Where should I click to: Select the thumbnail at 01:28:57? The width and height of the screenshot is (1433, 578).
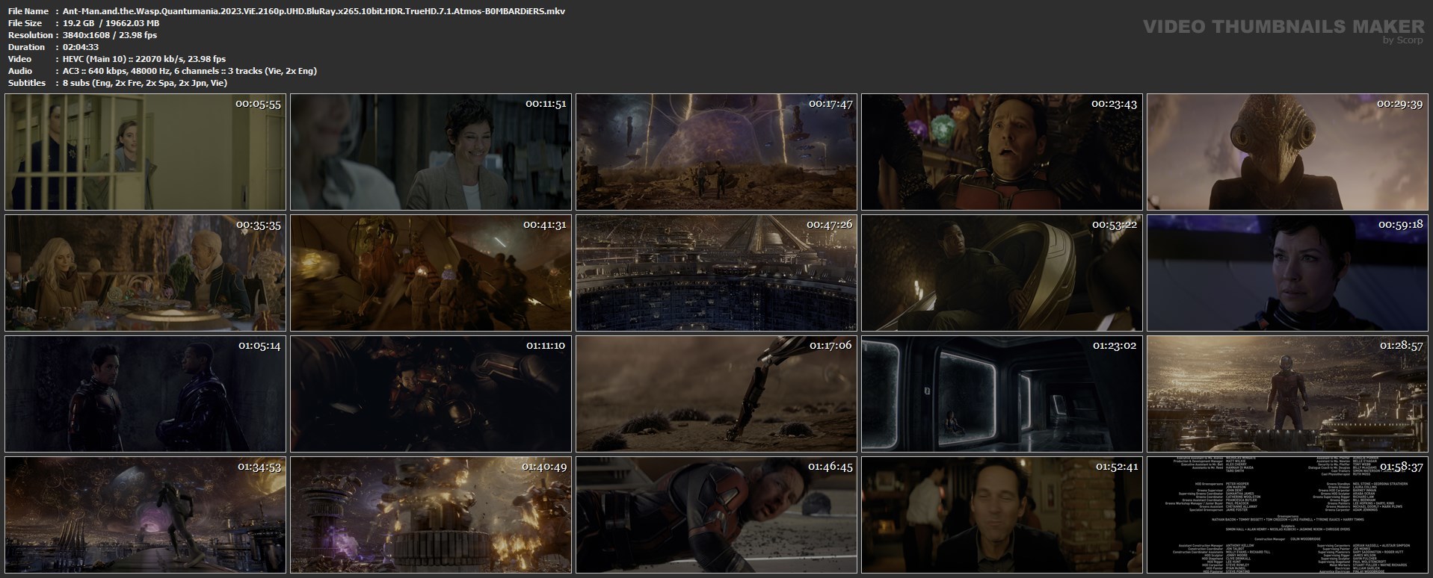[x=1287, y=394]
